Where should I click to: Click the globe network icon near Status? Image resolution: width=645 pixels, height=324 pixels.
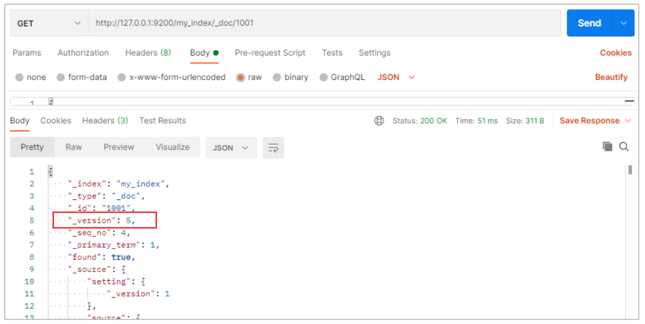tap(379, 121)
